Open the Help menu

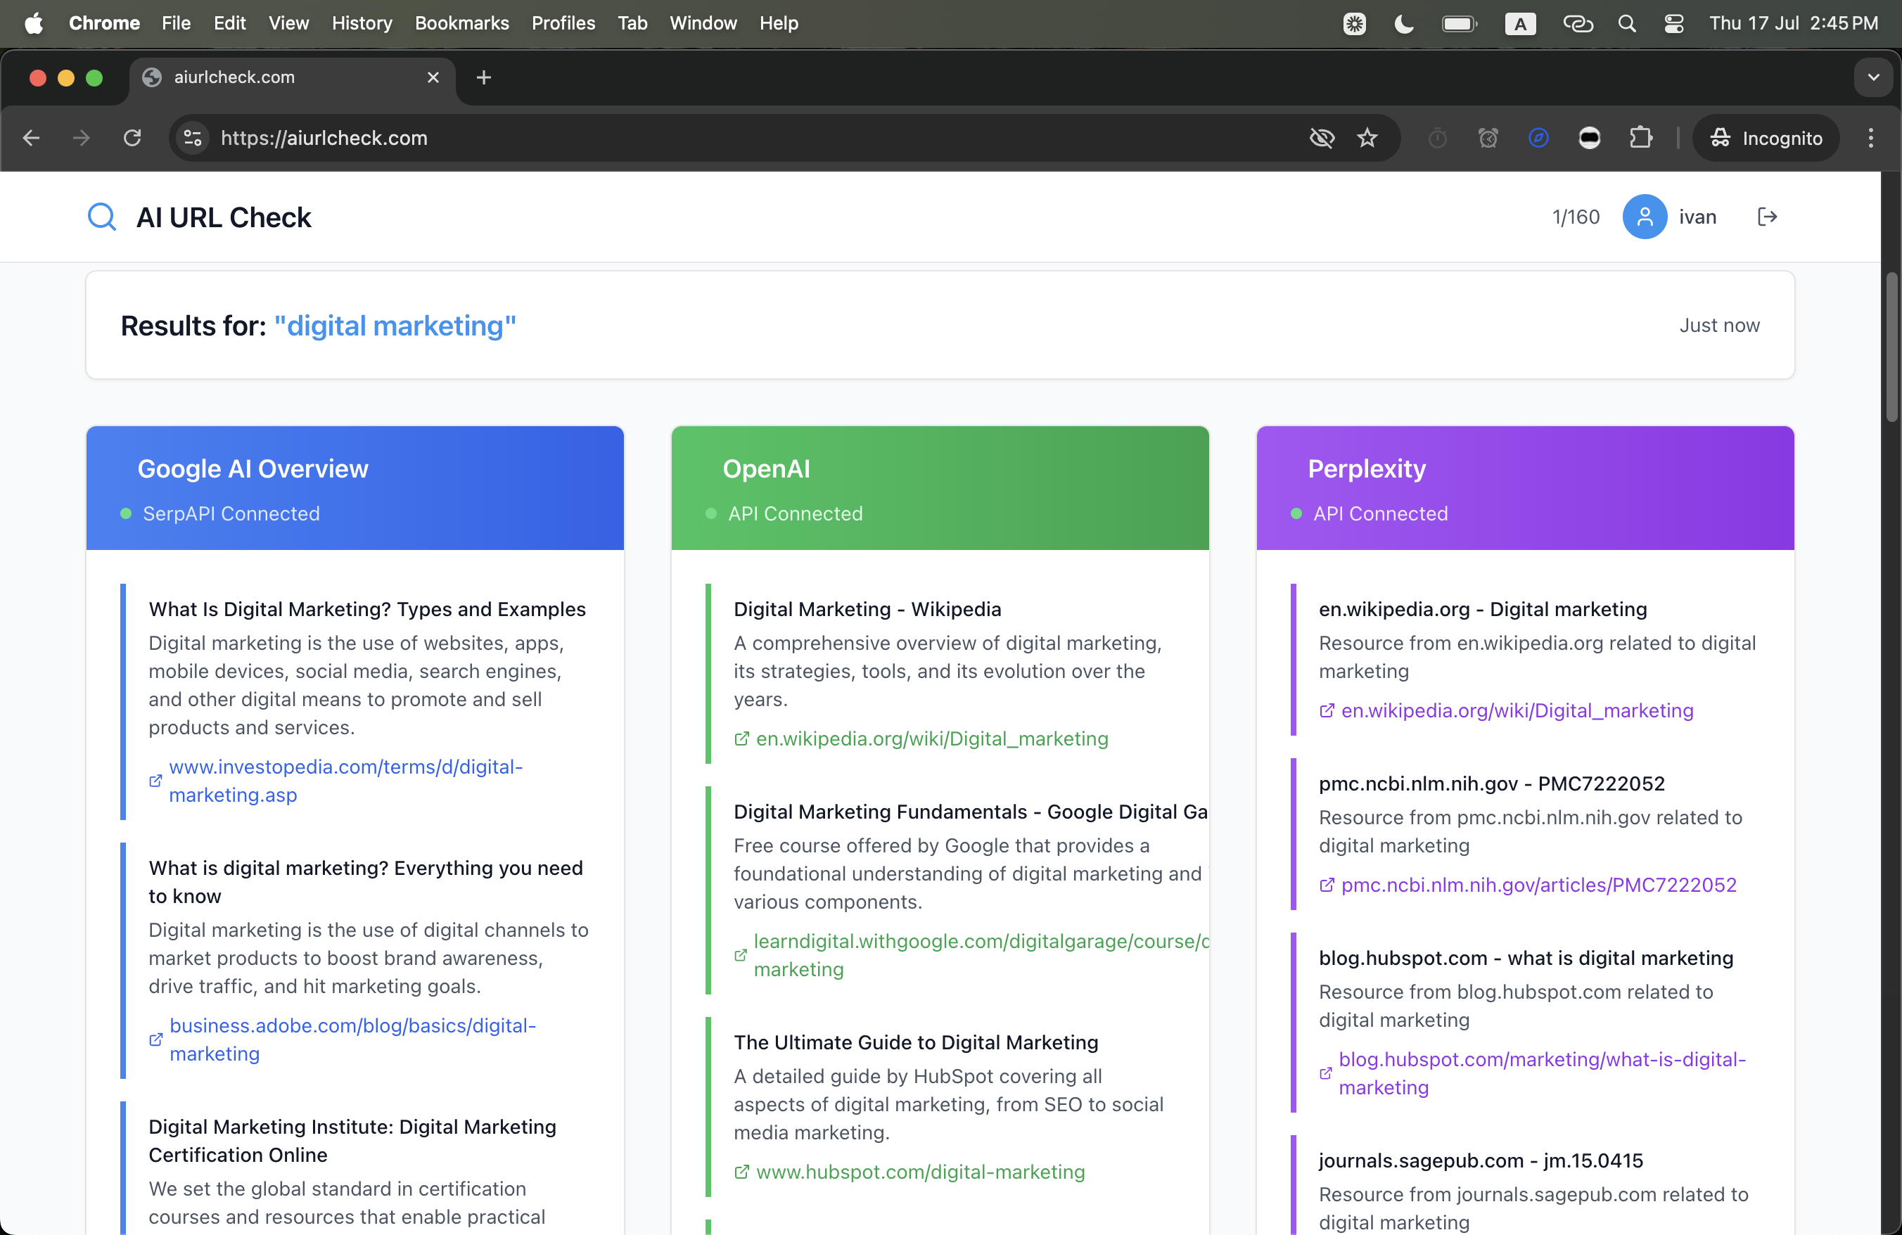(779, 23)
